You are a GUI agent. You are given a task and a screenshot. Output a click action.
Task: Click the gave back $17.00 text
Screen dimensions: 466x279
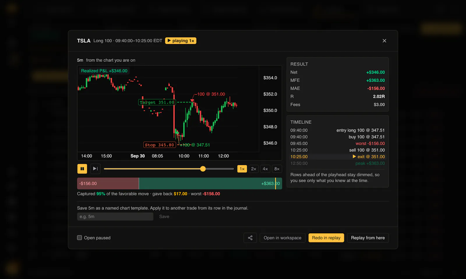point(170,194)
